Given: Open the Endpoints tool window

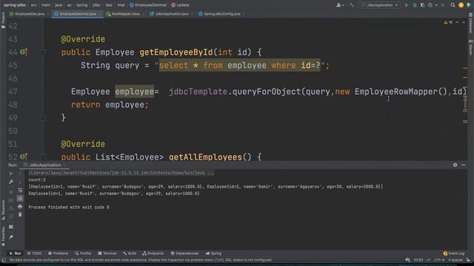Looking at the screenshot, I should (153, 253).
